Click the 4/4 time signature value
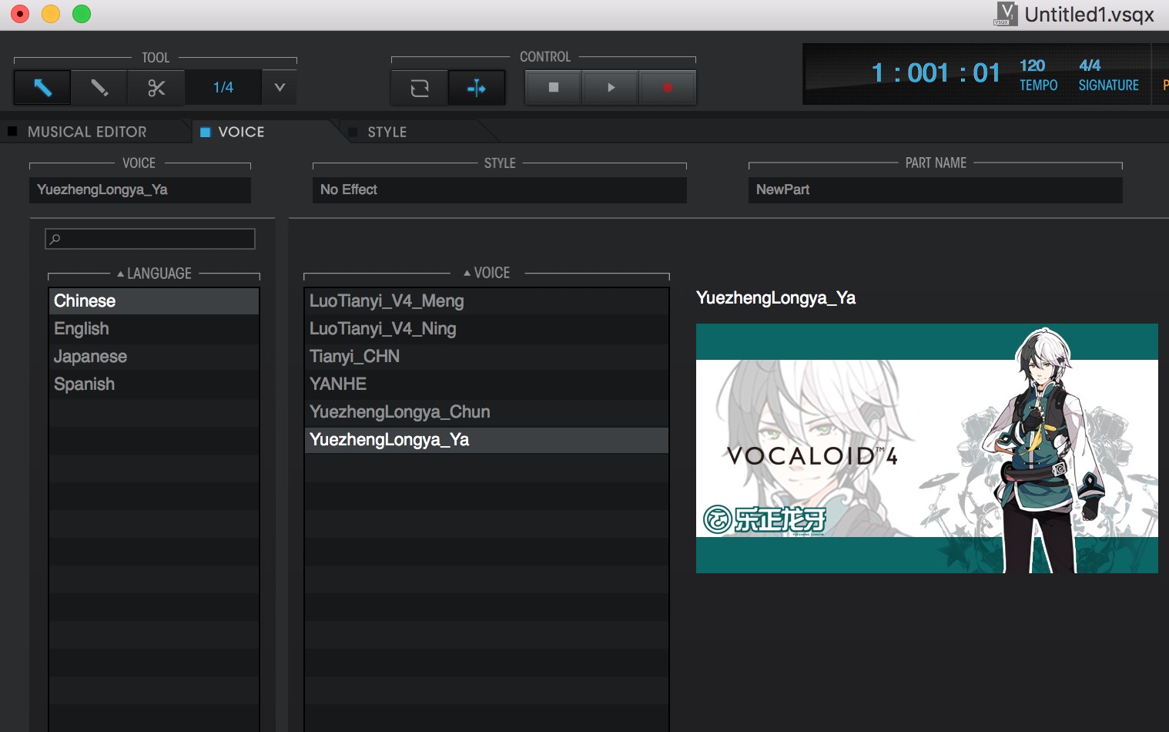This screenshot has height=732, width=1169. pos(1090,65)
